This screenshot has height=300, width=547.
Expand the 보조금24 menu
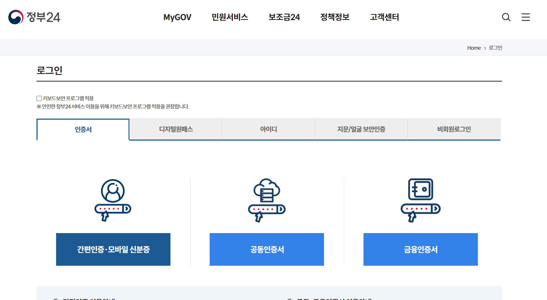(284, 17)
